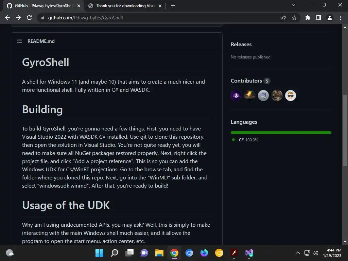
Task: Click scrollbar up arrow
Action: 345,27
